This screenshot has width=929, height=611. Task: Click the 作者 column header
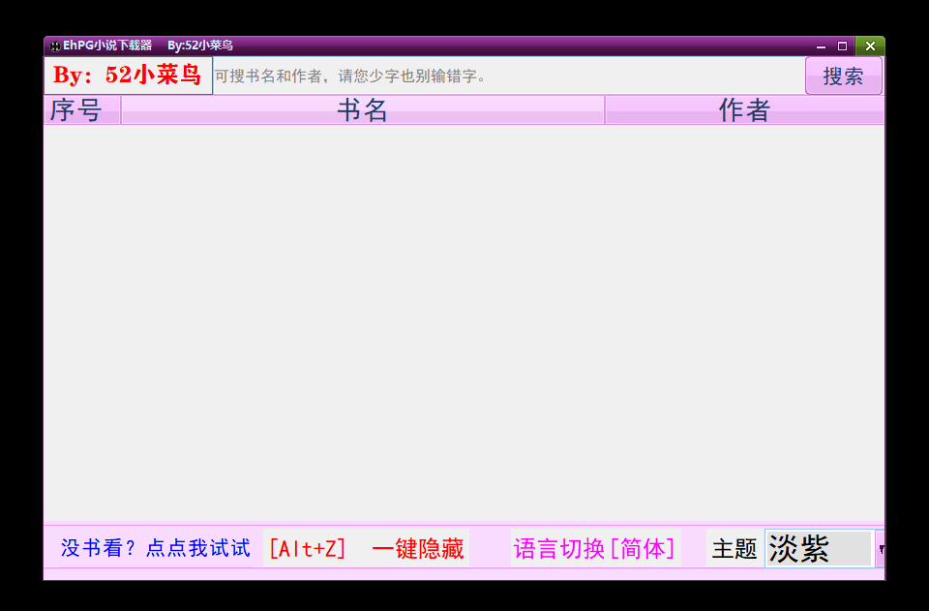(745, 110)
